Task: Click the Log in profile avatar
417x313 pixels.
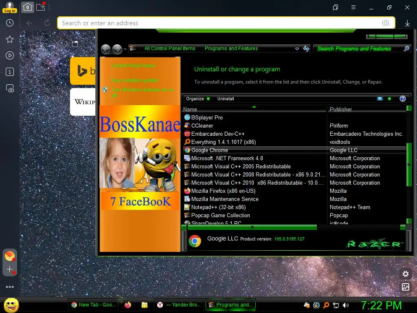Action: tap(10, 7)
